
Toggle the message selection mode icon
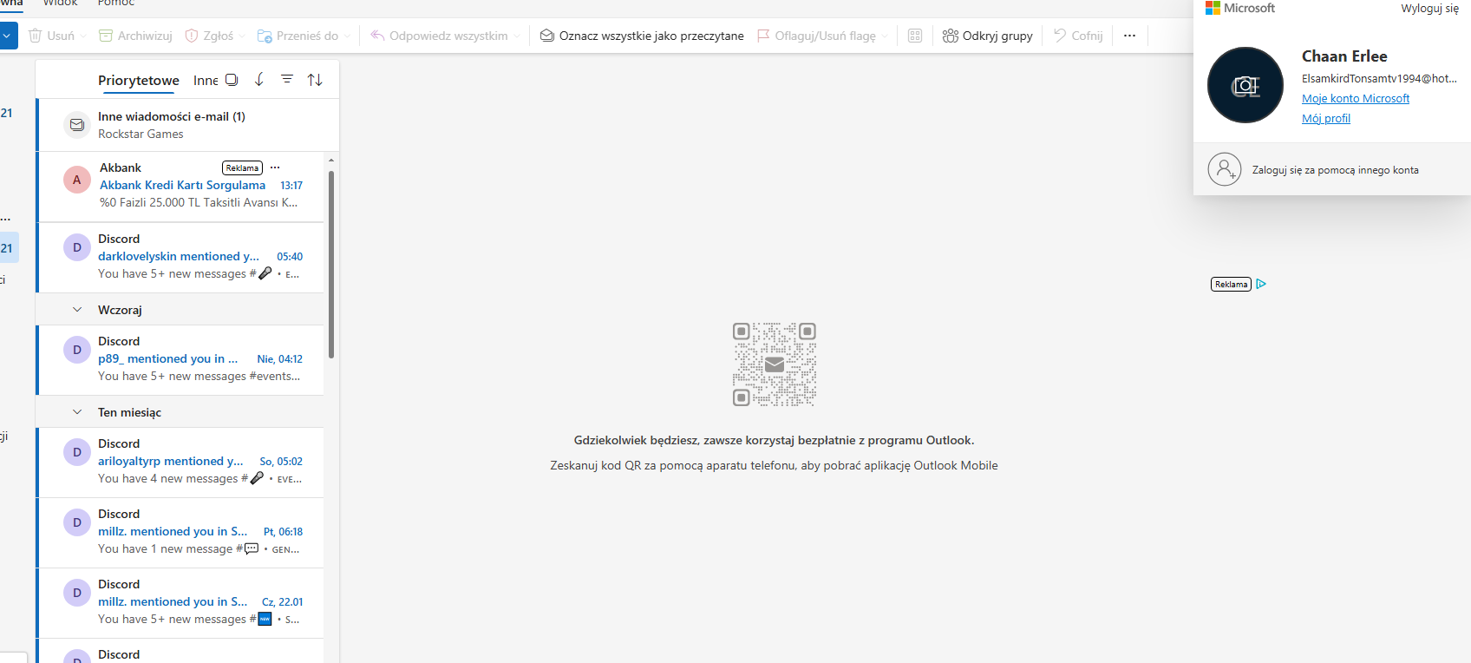(x=232, y=80)
